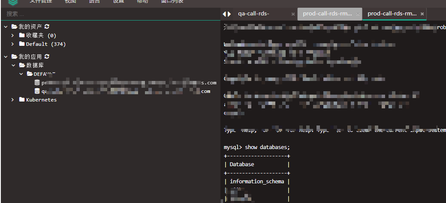
Task: Expand the 收藏夹 (0) node
Action: coord(12,35)
